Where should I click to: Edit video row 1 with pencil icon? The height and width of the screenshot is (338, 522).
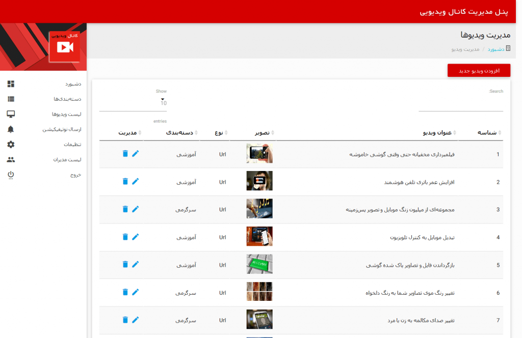(135, 154)
